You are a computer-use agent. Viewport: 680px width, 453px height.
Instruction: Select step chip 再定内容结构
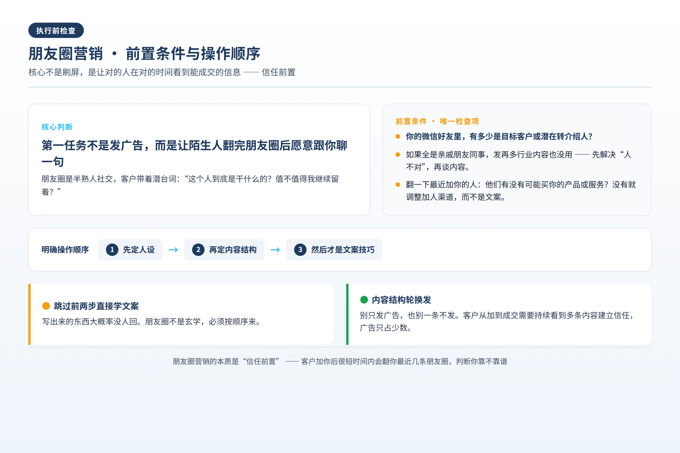pyautogui.click(x=224, y=250)
